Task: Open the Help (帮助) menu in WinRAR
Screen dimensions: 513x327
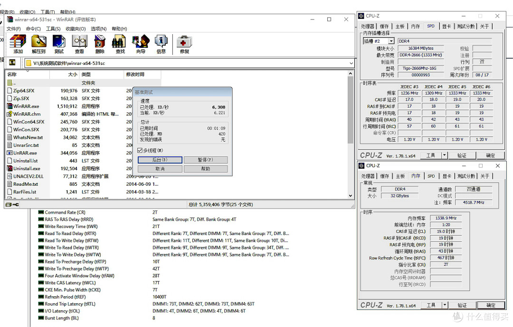Action: click(x=119, y=29)
